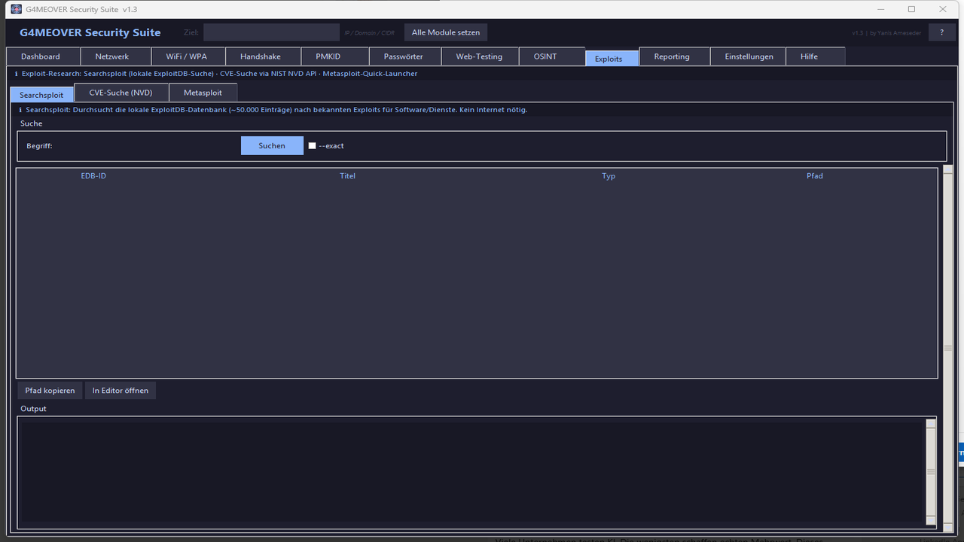
Task: Click the Begriff search term field
Action: click(147, 146)
